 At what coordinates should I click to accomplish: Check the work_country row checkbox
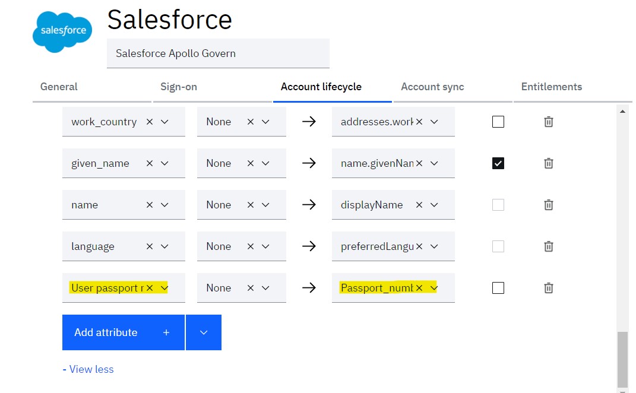tap(498, 122)
